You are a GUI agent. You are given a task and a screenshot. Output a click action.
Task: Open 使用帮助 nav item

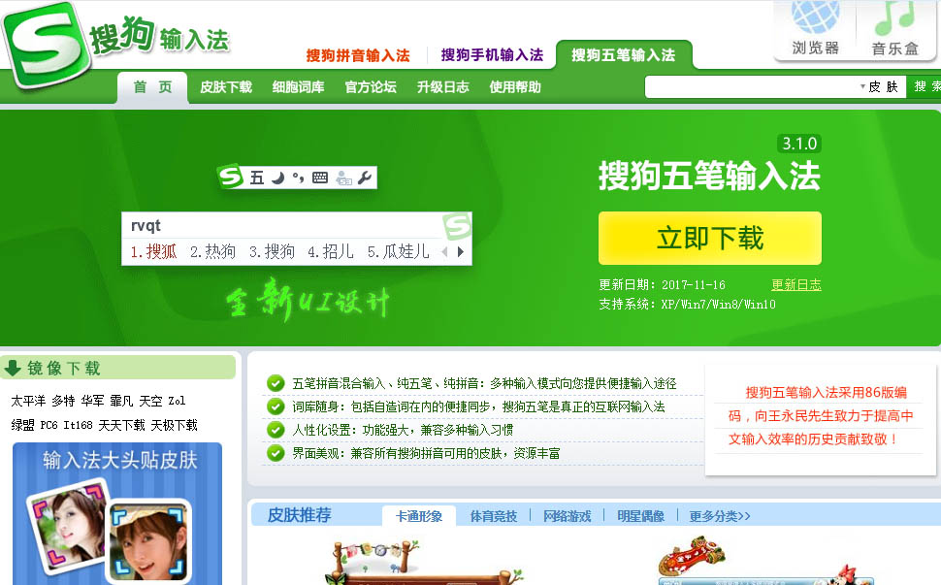click(x=515, y=87)
